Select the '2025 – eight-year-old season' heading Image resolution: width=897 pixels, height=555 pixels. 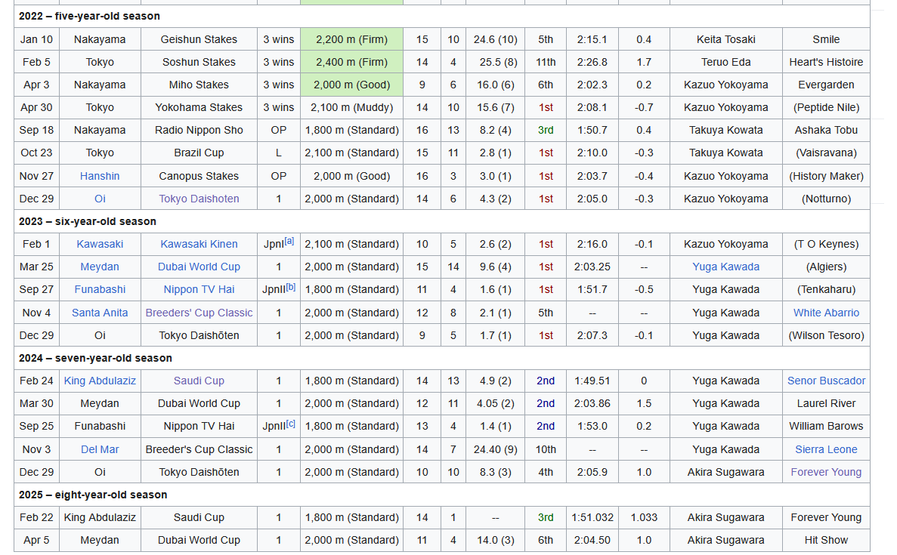93,495
